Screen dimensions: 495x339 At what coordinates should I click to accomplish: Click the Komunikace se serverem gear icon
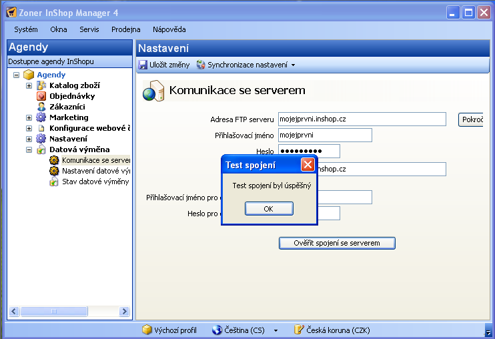pos(54,160)
